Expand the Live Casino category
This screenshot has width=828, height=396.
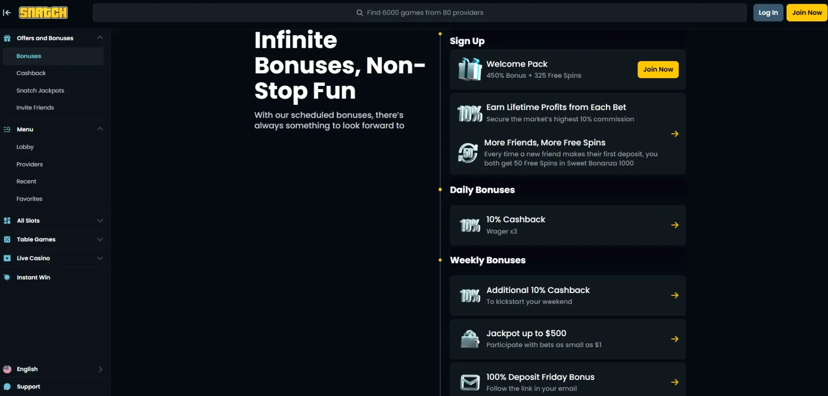[x=100, y=258]
